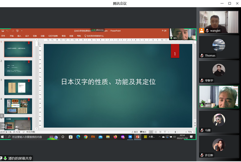Screen dimensions: 241x162
Task: Switch to the 设计 ribbon tab
Action: (27, 36)
